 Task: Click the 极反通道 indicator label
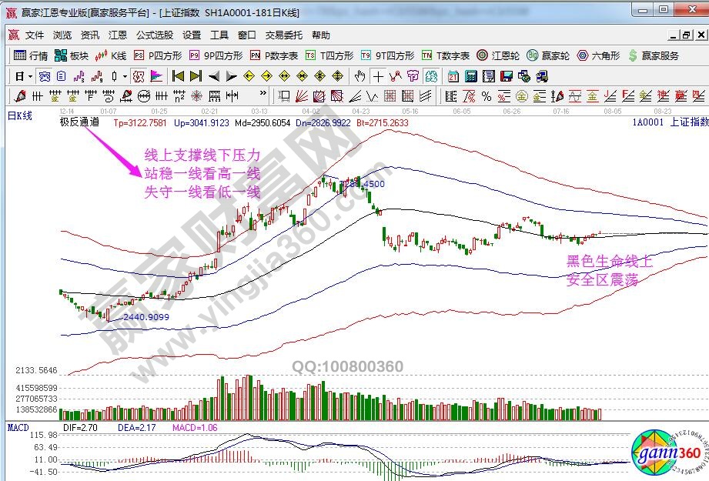(79, 122)
